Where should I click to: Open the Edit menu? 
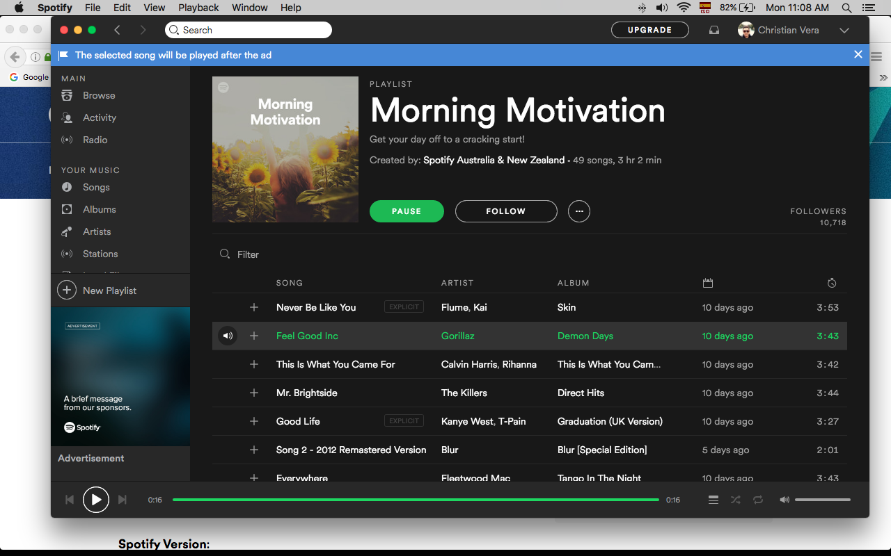pyautogui.click(x=123, y=8)
